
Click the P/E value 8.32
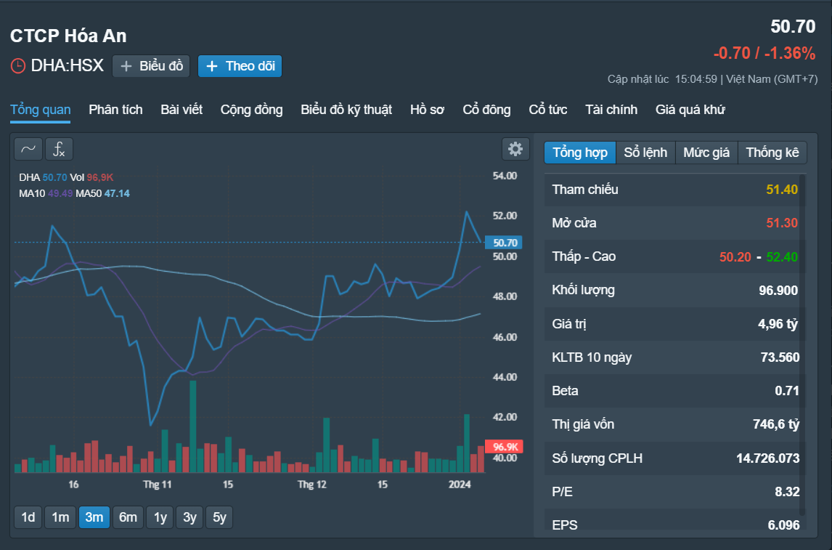pos(787,492)
